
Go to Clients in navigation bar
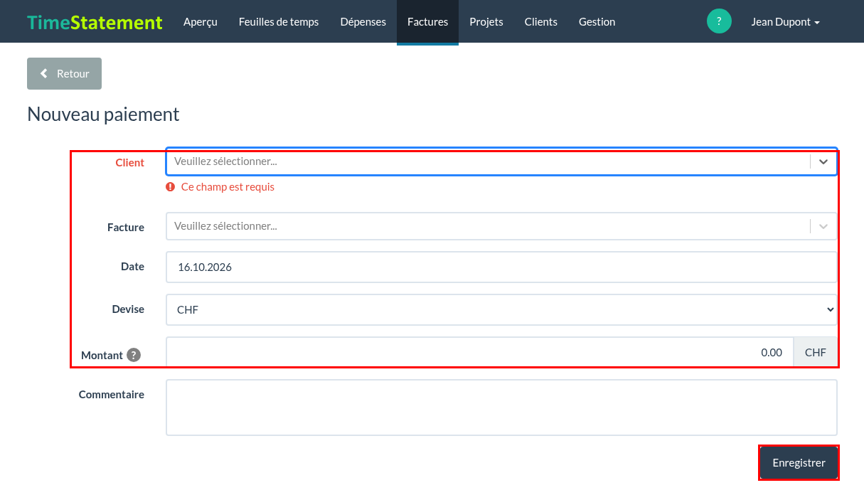tap(541, 21)
